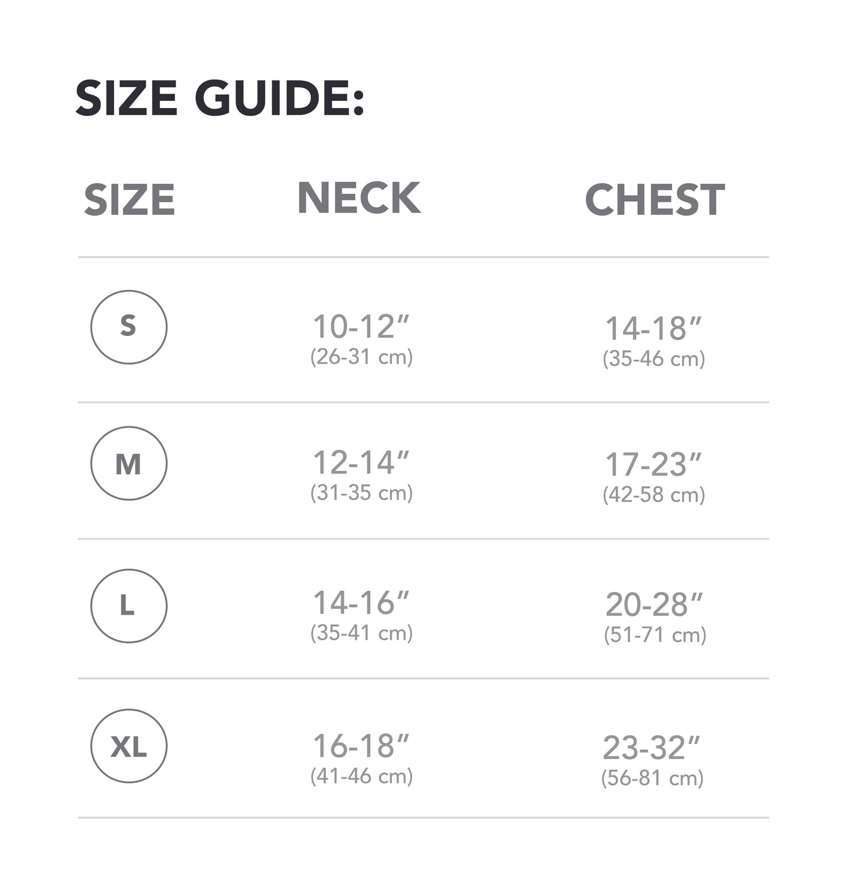Screen dimensions: 863x895
Task: Click the (26-31 cm) neck text
Action: coord(361,357)
